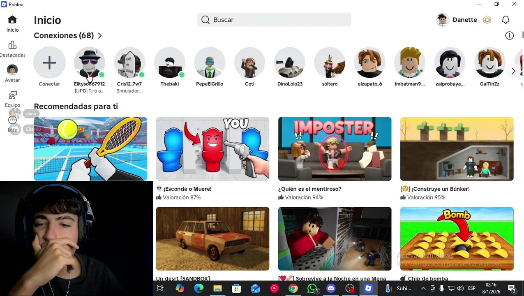Open the Destacadas charts sidebar icon
This screenshot has width=524, height=296.
(12, 45)
